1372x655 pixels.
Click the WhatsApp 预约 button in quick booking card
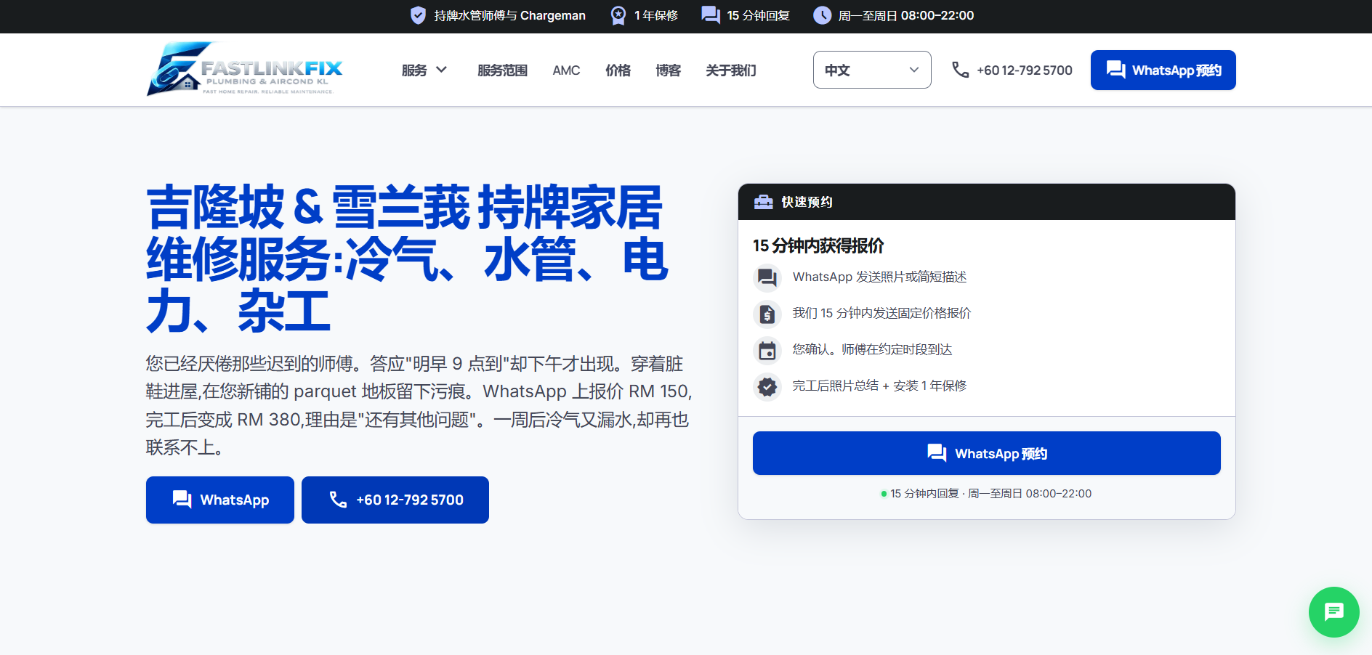(x=987, y=453)
